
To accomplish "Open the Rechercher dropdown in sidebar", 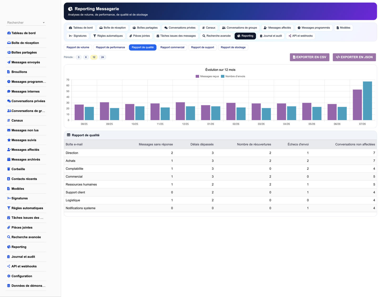I will (26, 23).
